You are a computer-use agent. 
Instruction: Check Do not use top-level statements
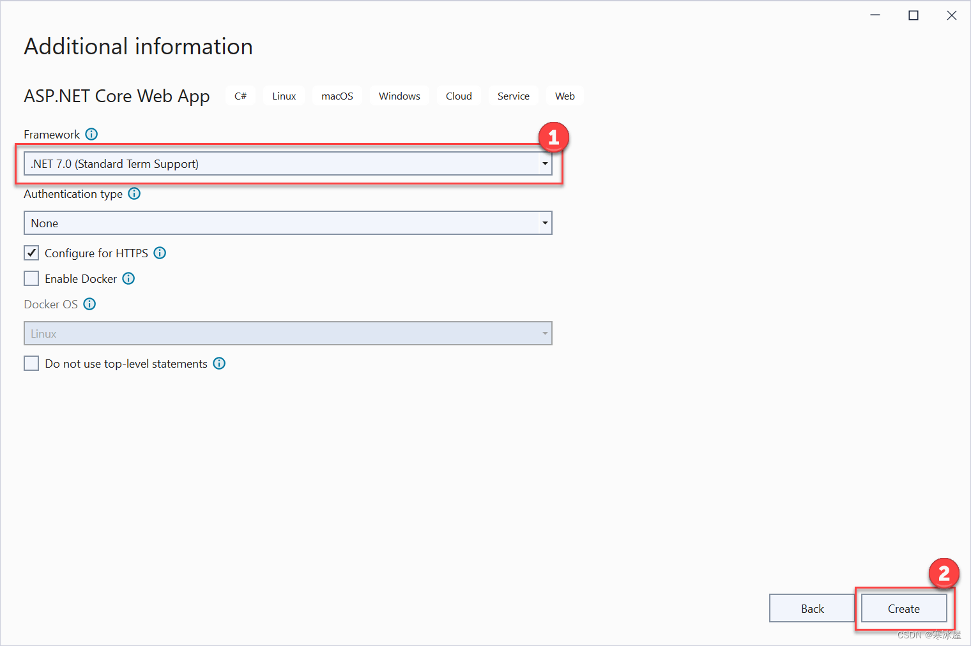click(x=31, y=363)
